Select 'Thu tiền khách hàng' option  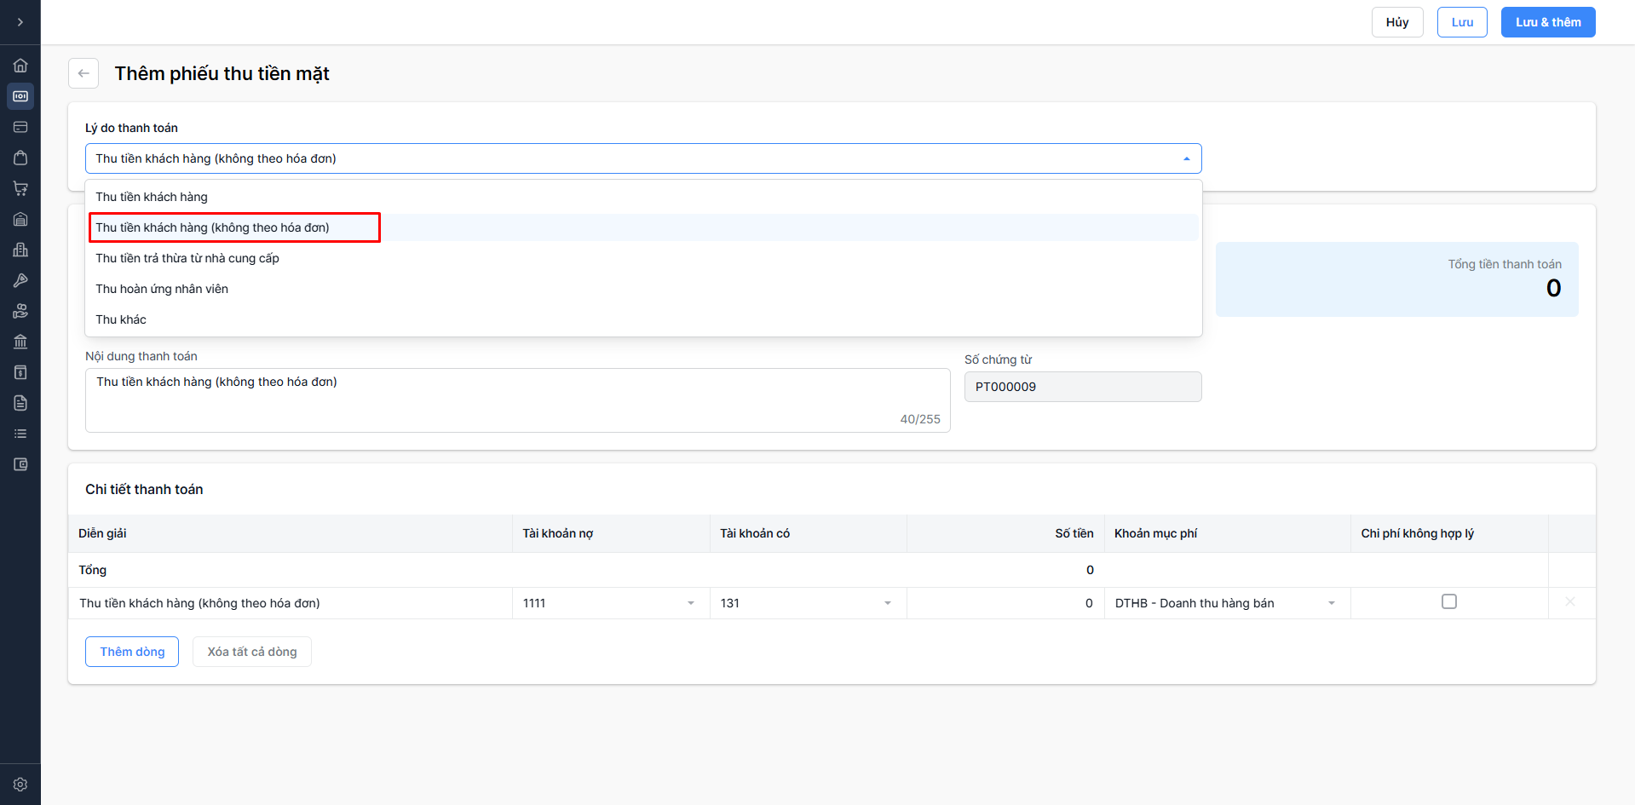[152, 197]
